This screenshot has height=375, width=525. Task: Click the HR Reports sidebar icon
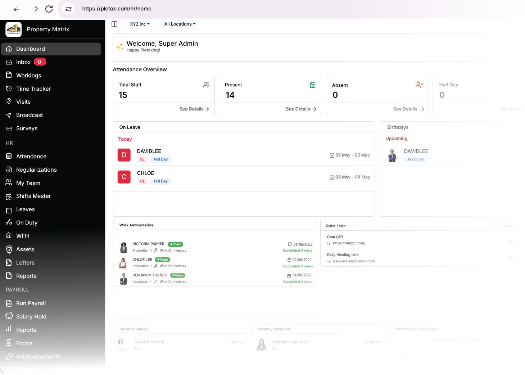(x=9, y=276)
